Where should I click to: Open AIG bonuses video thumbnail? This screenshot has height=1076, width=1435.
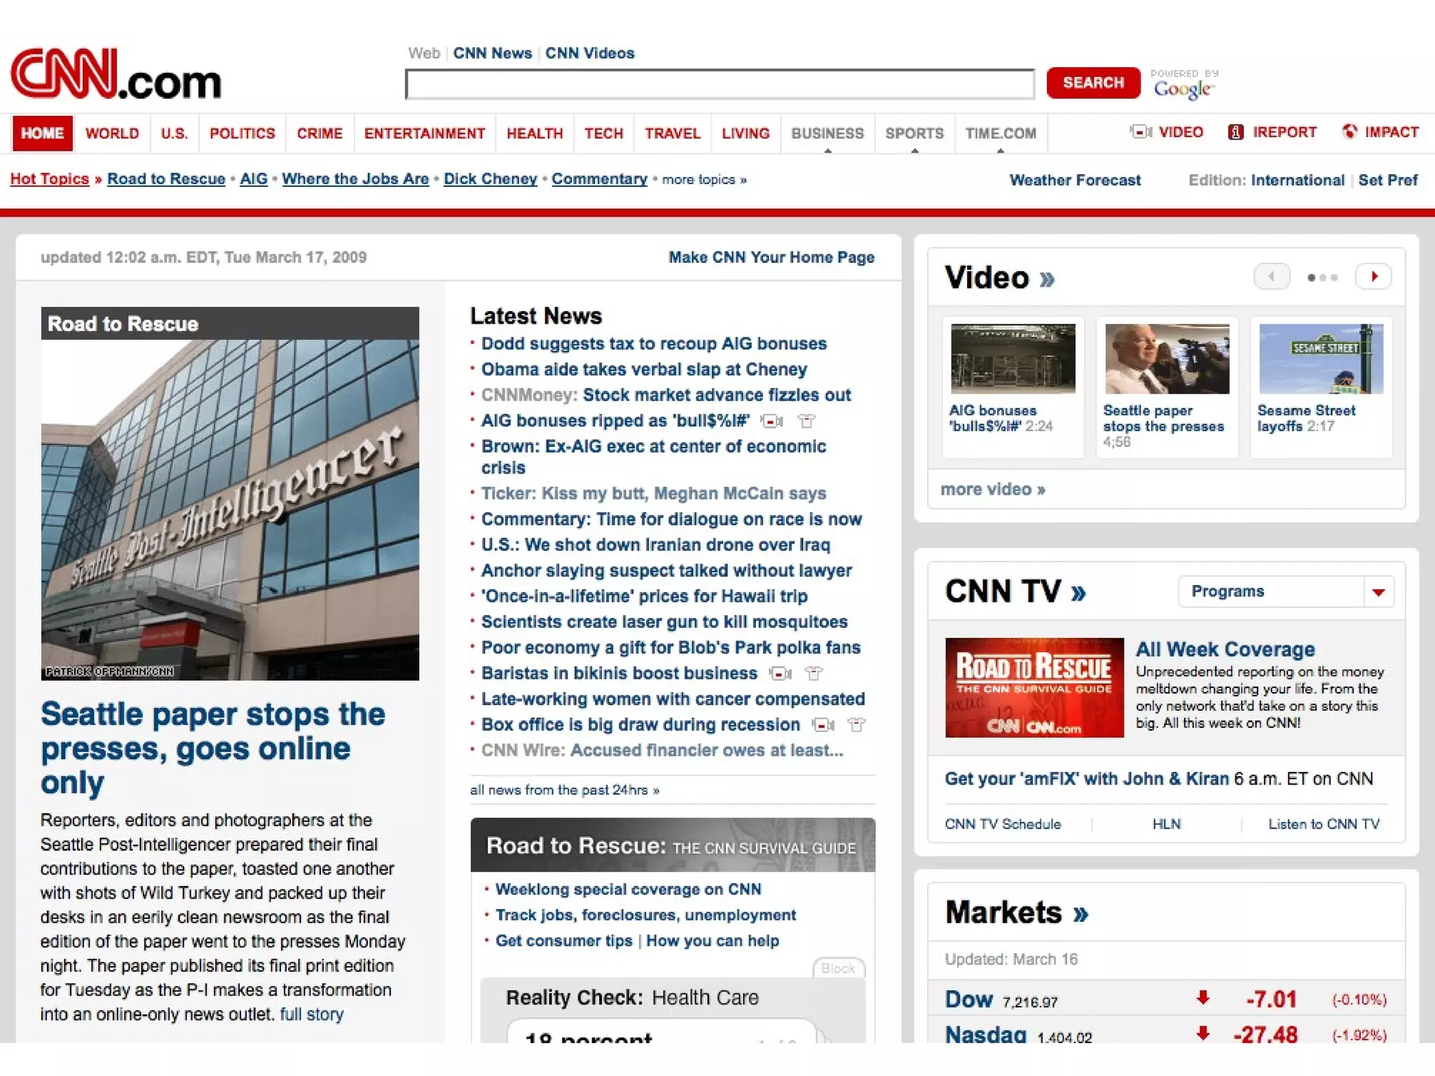1012,359
